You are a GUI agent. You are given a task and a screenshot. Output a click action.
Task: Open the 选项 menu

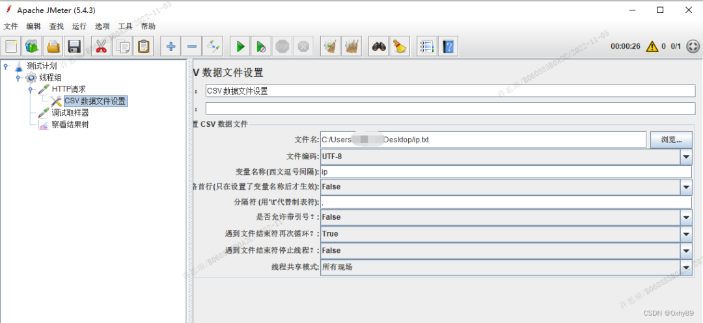coord(102,27)
